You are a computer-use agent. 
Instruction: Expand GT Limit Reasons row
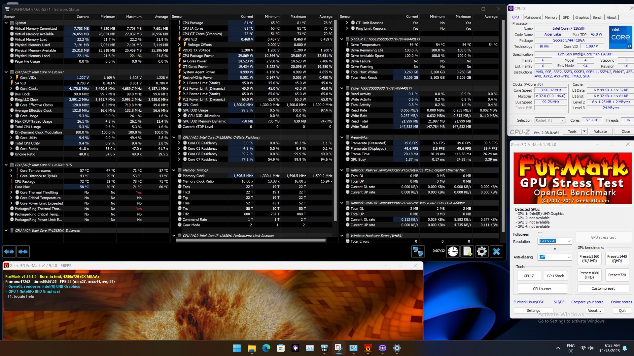pos(347,23)
